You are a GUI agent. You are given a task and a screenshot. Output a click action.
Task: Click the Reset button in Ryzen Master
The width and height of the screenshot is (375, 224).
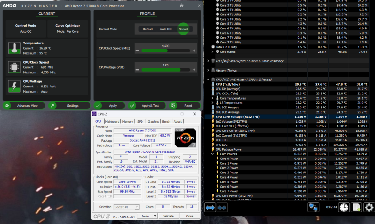185,105
